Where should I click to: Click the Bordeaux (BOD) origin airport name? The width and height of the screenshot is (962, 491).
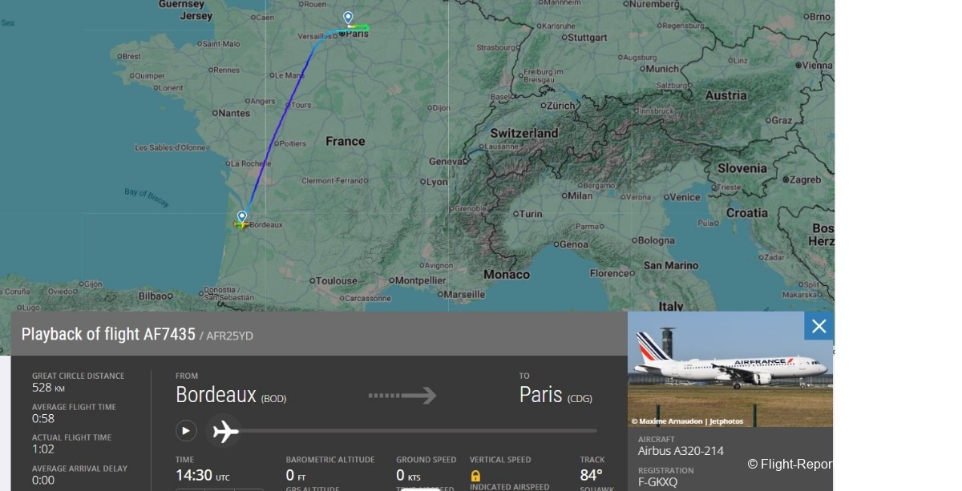coord(231,396)
